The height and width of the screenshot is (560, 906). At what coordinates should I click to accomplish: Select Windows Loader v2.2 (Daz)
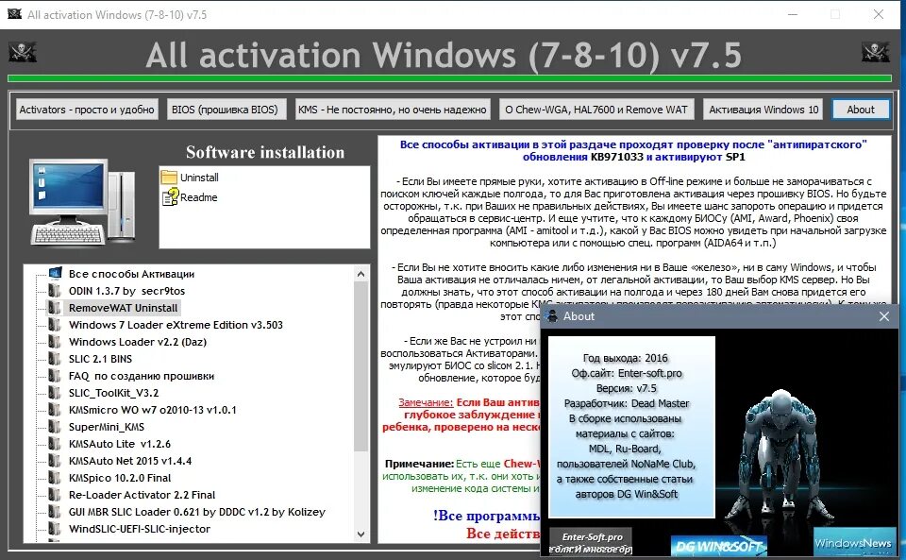tap(138, 342)
